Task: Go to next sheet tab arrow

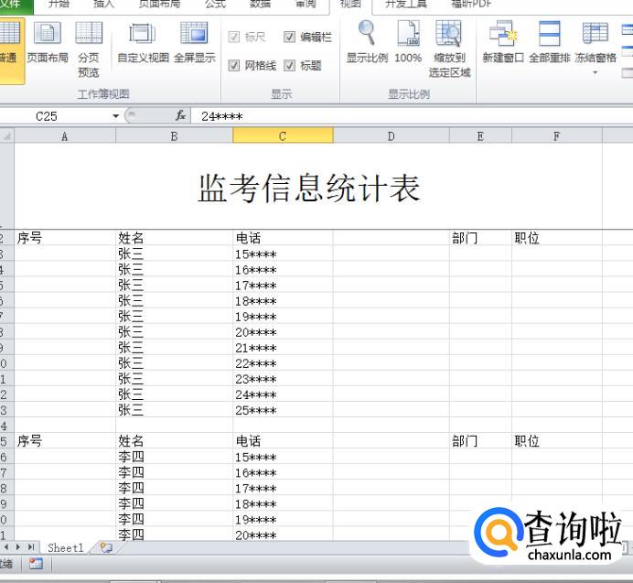Action: click(18, 547)
